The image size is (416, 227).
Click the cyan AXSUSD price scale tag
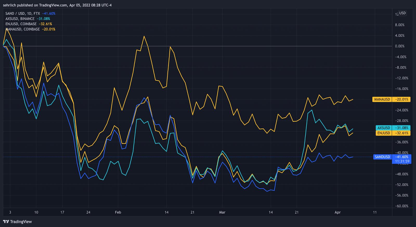coord(393,128)
